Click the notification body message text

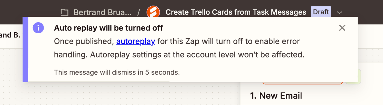point(179,48)
